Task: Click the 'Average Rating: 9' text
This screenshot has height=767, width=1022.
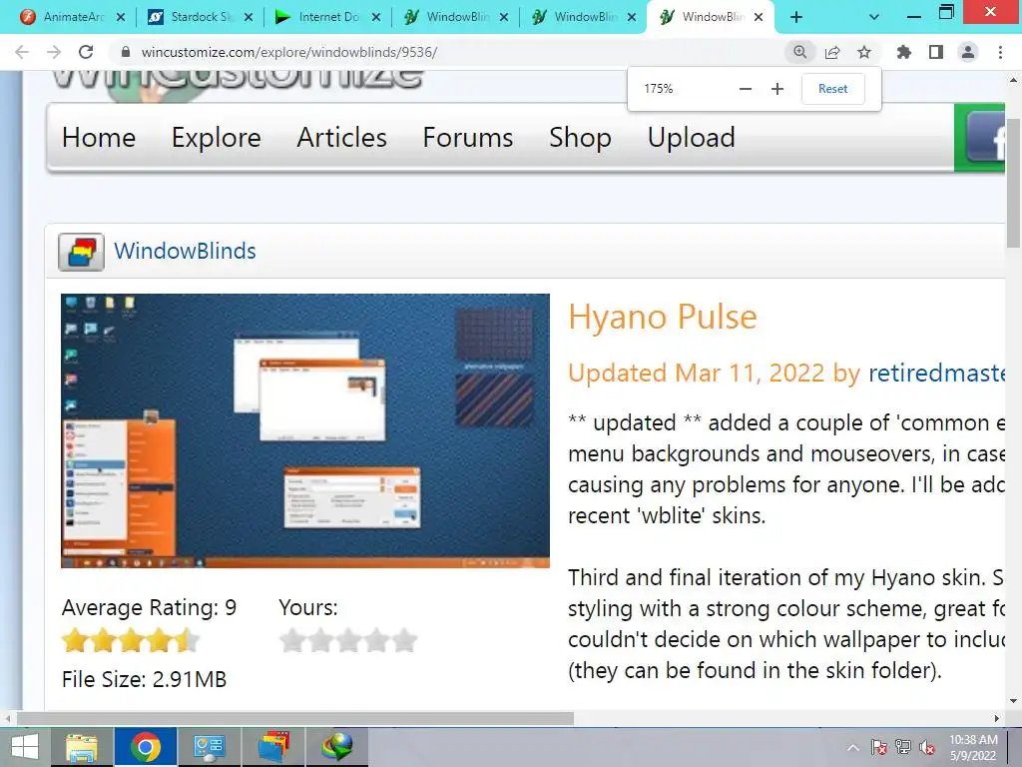Action: (149, 607)
